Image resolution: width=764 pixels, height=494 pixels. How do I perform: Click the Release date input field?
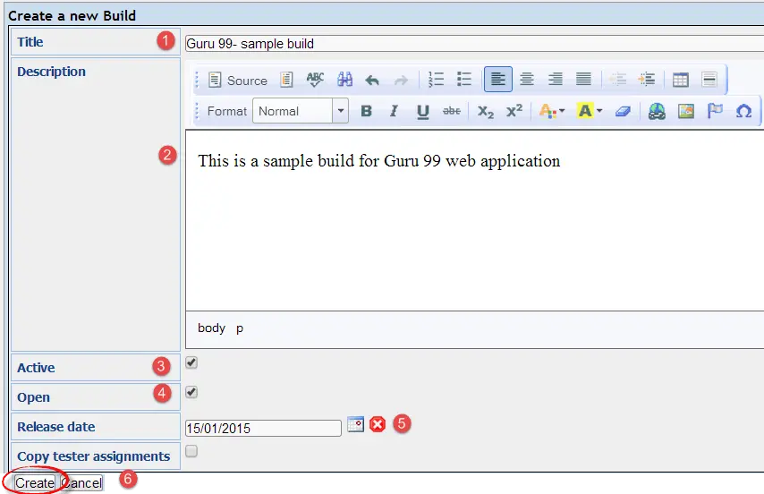pyautogui.click(x=263, y=429)
